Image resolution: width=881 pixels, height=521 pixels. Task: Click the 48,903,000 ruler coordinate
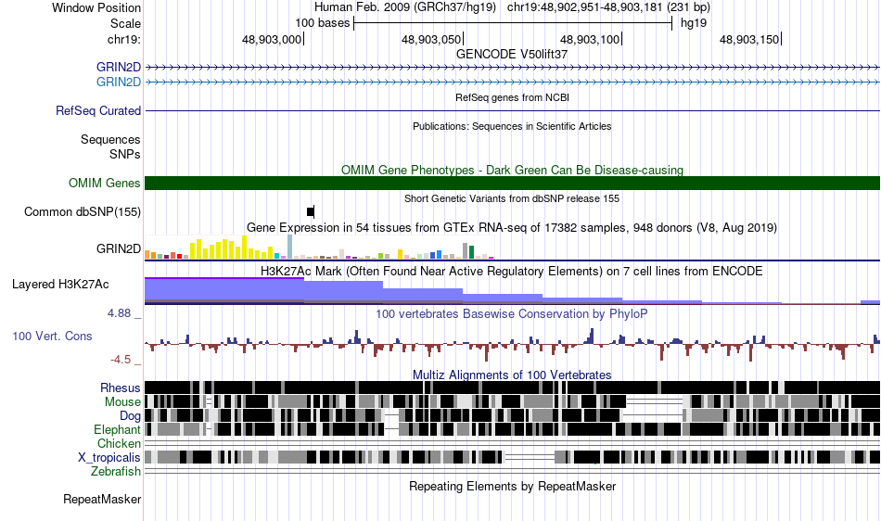(272, 39)
